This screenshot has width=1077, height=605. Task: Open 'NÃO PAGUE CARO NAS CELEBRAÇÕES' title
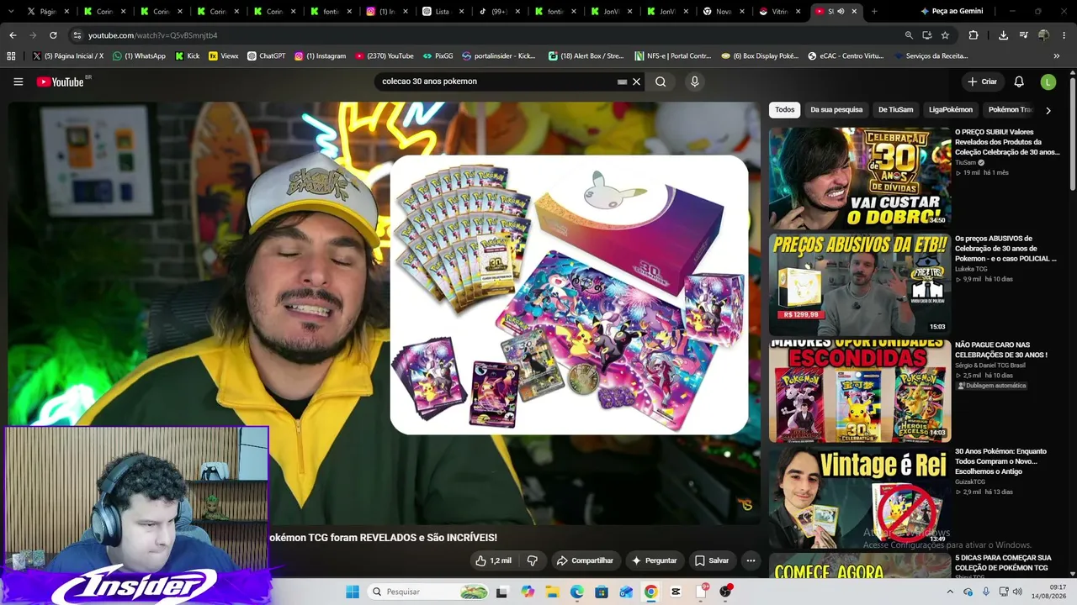point(1001,350)
